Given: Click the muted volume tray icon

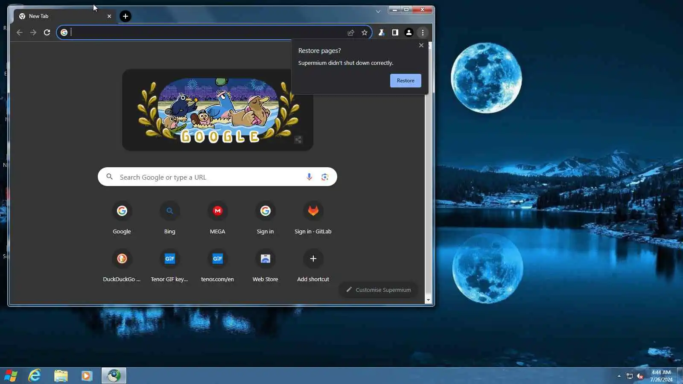Looking at the screenshot, I should 640,376.
